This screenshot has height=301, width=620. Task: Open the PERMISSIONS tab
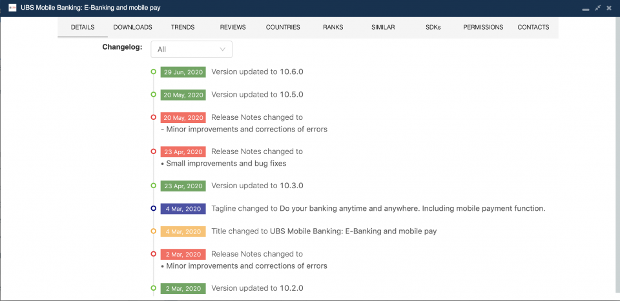pos(483,27)
